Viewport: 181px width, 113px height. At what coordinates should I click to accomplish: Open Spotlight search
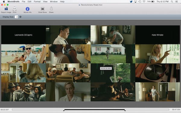click(x=172, y=2)
